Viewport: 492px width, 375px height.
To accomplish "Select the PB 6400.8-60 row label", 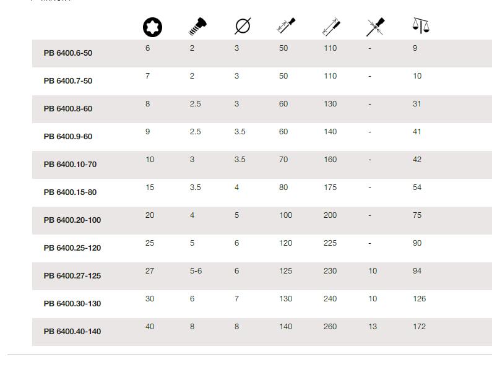I will (68, 109).
